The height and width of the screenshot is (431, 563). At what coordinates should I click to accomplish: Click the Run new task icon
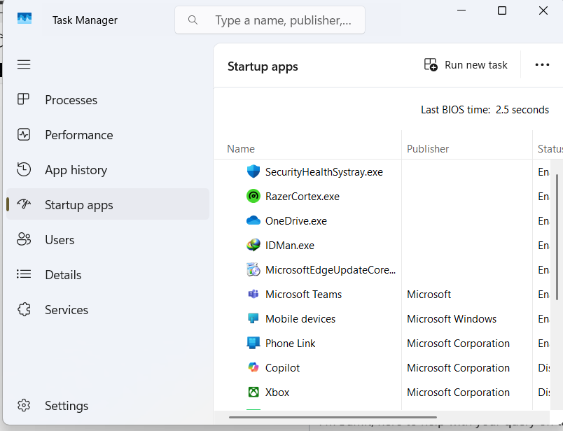(431, 64)
